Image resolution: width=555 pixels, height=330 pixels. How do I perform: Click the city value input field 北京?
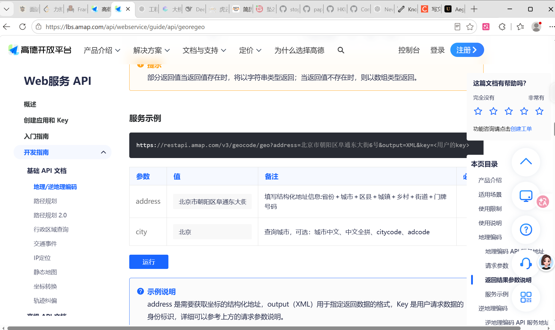pyautogui.click(x=213, y=232)
